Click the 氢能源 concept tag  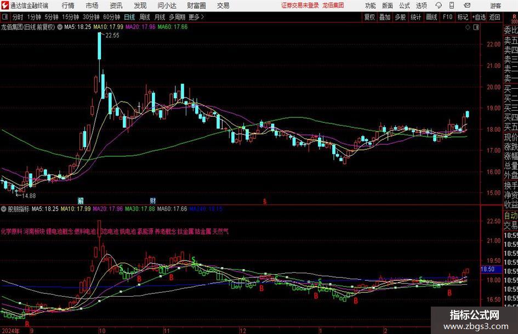pyautogui.click(x=145, y=231)
